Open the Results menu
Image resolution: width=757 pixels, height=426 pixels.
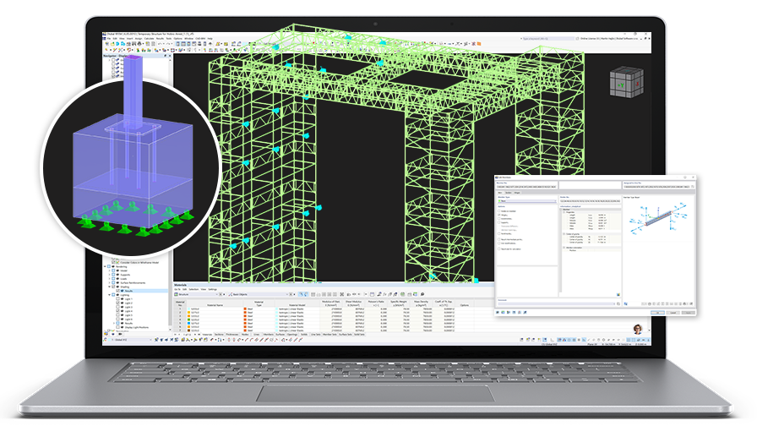pyautogui.click(x=160, y=39)
